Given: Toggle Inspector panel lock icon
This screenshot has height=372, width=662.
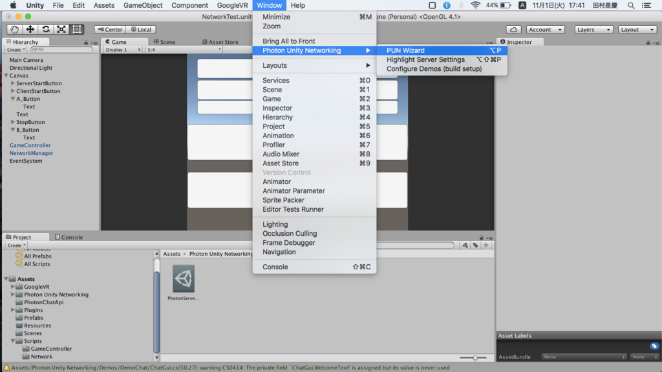Looking at the screenshot, I should pos(648,42).
